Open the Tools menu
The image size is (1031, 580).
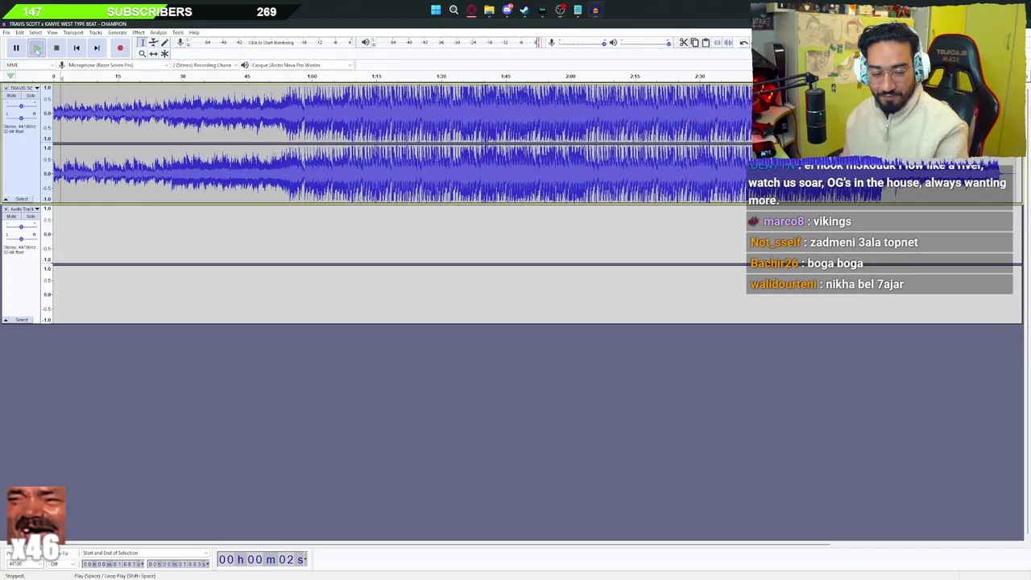pyautogui.click(x=178, y=32)
